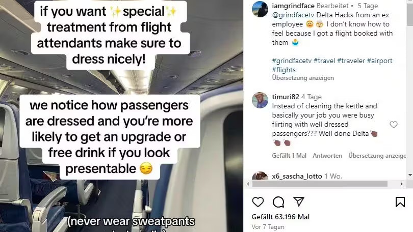Click the down arrow of the comments scrollbar
This screenshot has height=232, width=413.
410,175
